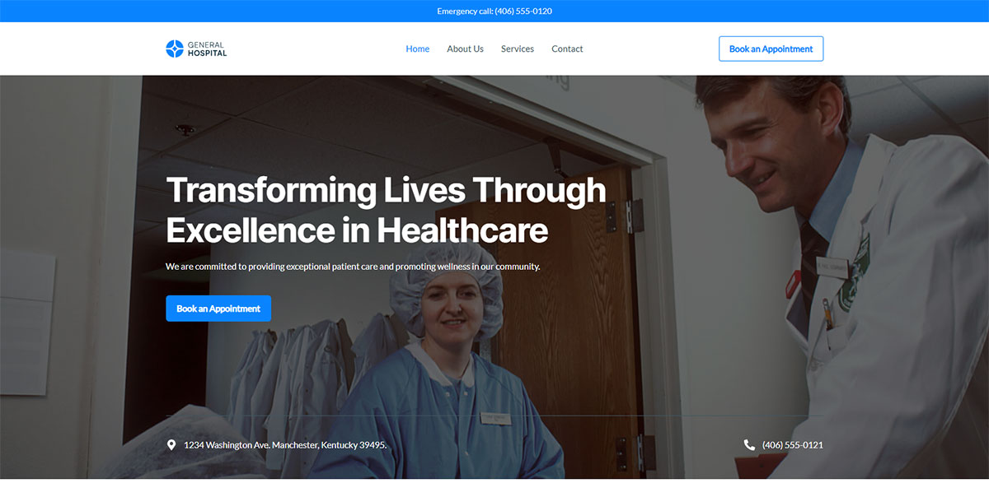Image resolution: width=989 pixels, height=483 pixels.
Task: Click the (406) 555-0121 phone number
Action: click(x=793, y=445)
